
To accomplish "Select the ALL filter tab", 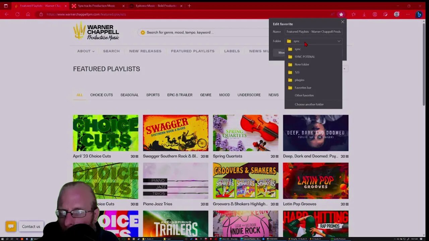I will [79, 95].
